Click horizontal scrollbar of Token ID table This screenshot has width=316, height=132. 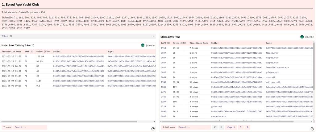pos(69,122)
